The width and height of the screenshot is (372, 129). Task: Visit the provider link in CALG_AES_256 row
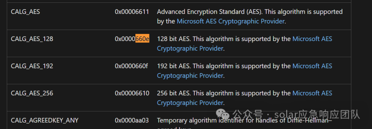245,98
